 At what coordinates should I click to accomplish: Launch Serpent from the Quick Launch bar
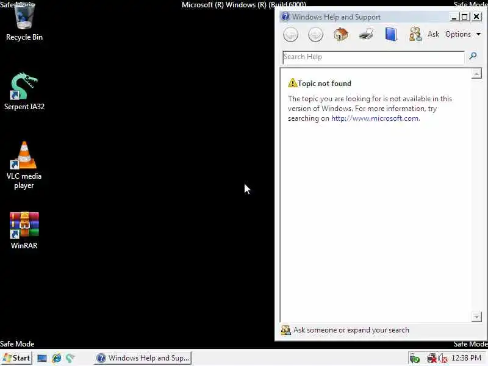click(70, 358)
